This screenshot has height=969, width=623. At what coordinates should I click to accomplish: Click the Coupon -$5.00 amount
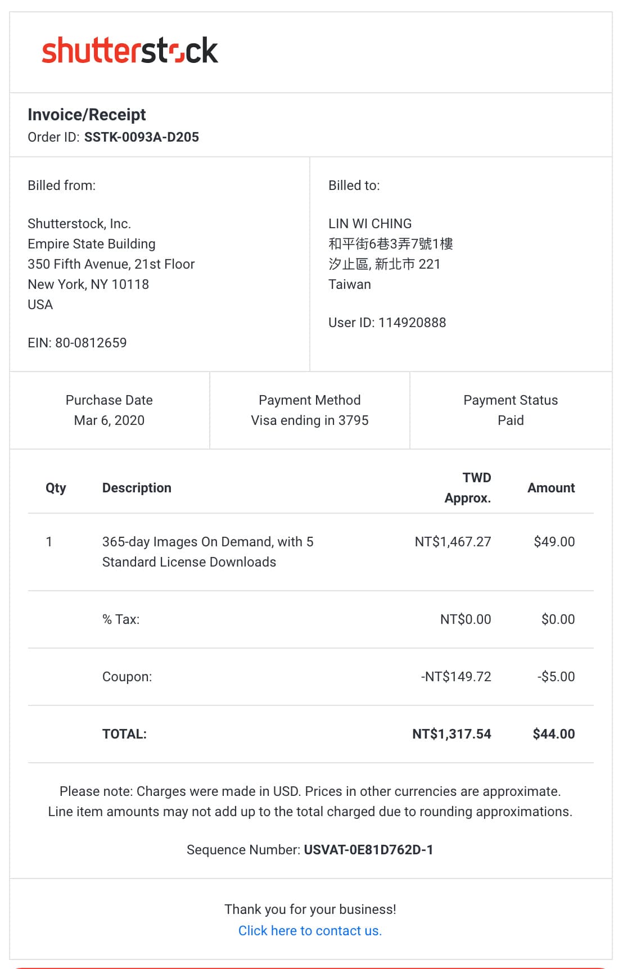(x=556, y=677)
